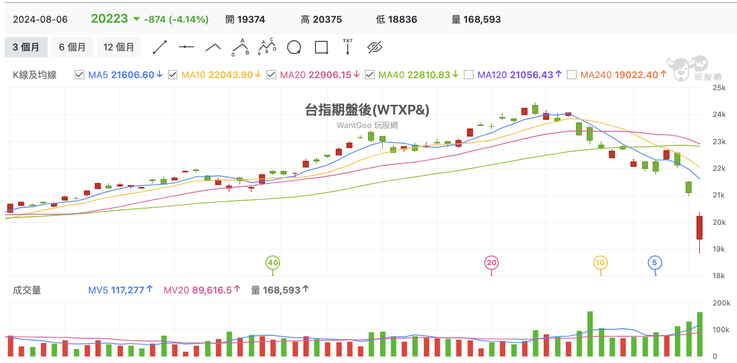Disable the MA5 moving average checkbox

[x=79, y=75]
